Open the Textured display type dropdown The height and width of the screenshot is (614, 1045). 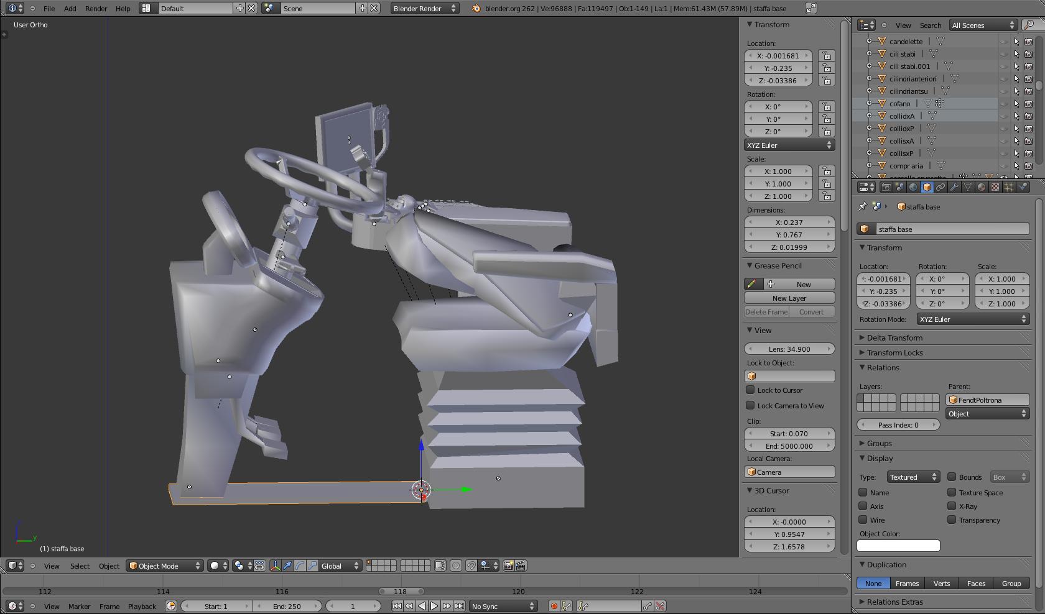point(913,477)
